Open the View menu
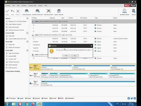The width and height of the screenshot is (141, 106). tap(14, 6)
